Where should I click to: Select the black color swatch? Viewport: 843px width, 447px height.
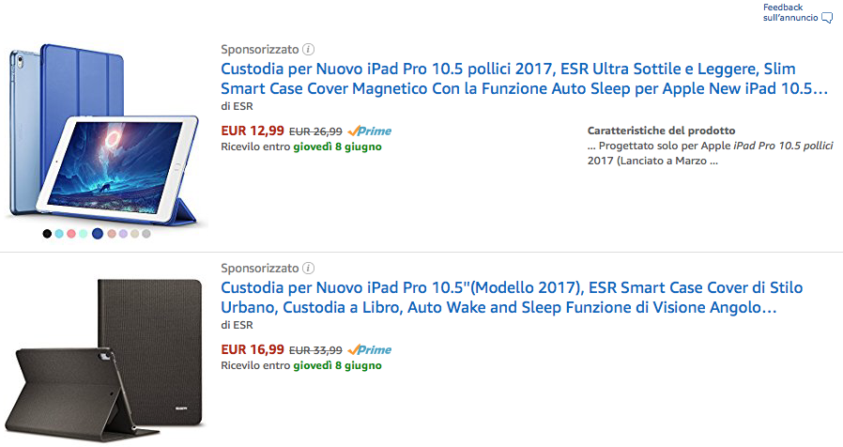(47, 234)
